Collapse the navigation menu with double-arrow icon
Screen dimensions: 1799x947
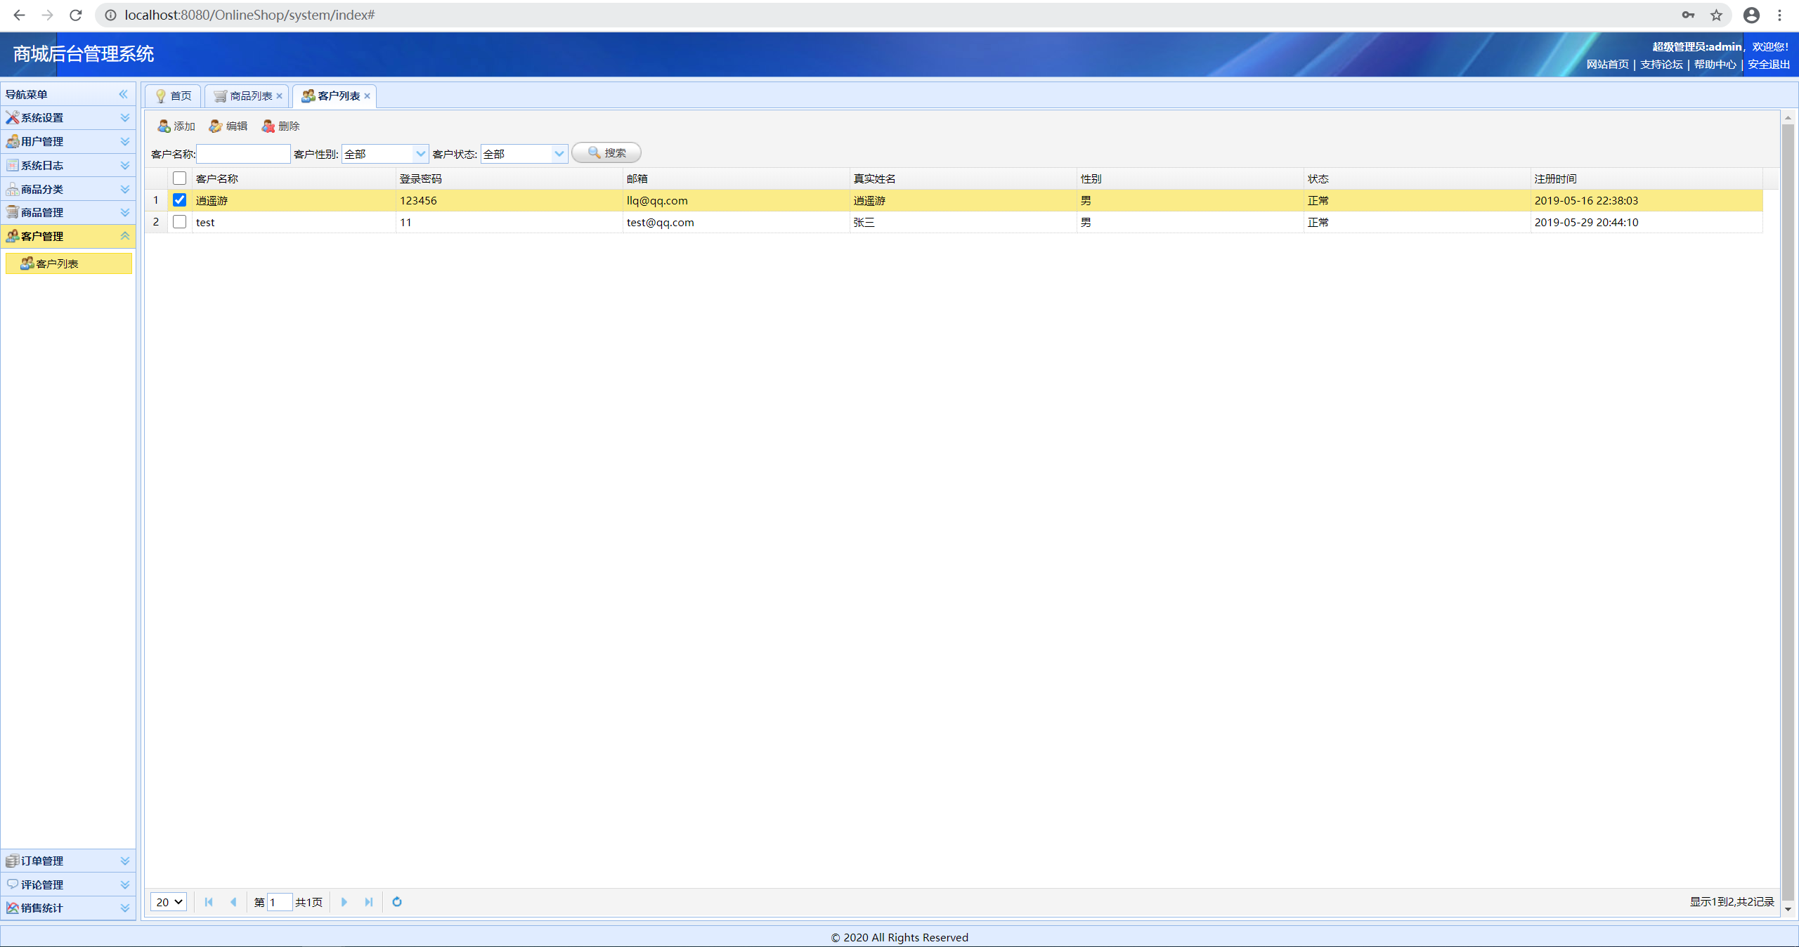[x=124, y=94]
